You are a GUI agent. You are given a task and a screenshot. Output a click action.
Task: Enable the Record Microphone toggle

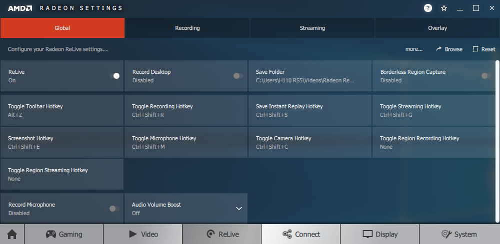point(114,209)
